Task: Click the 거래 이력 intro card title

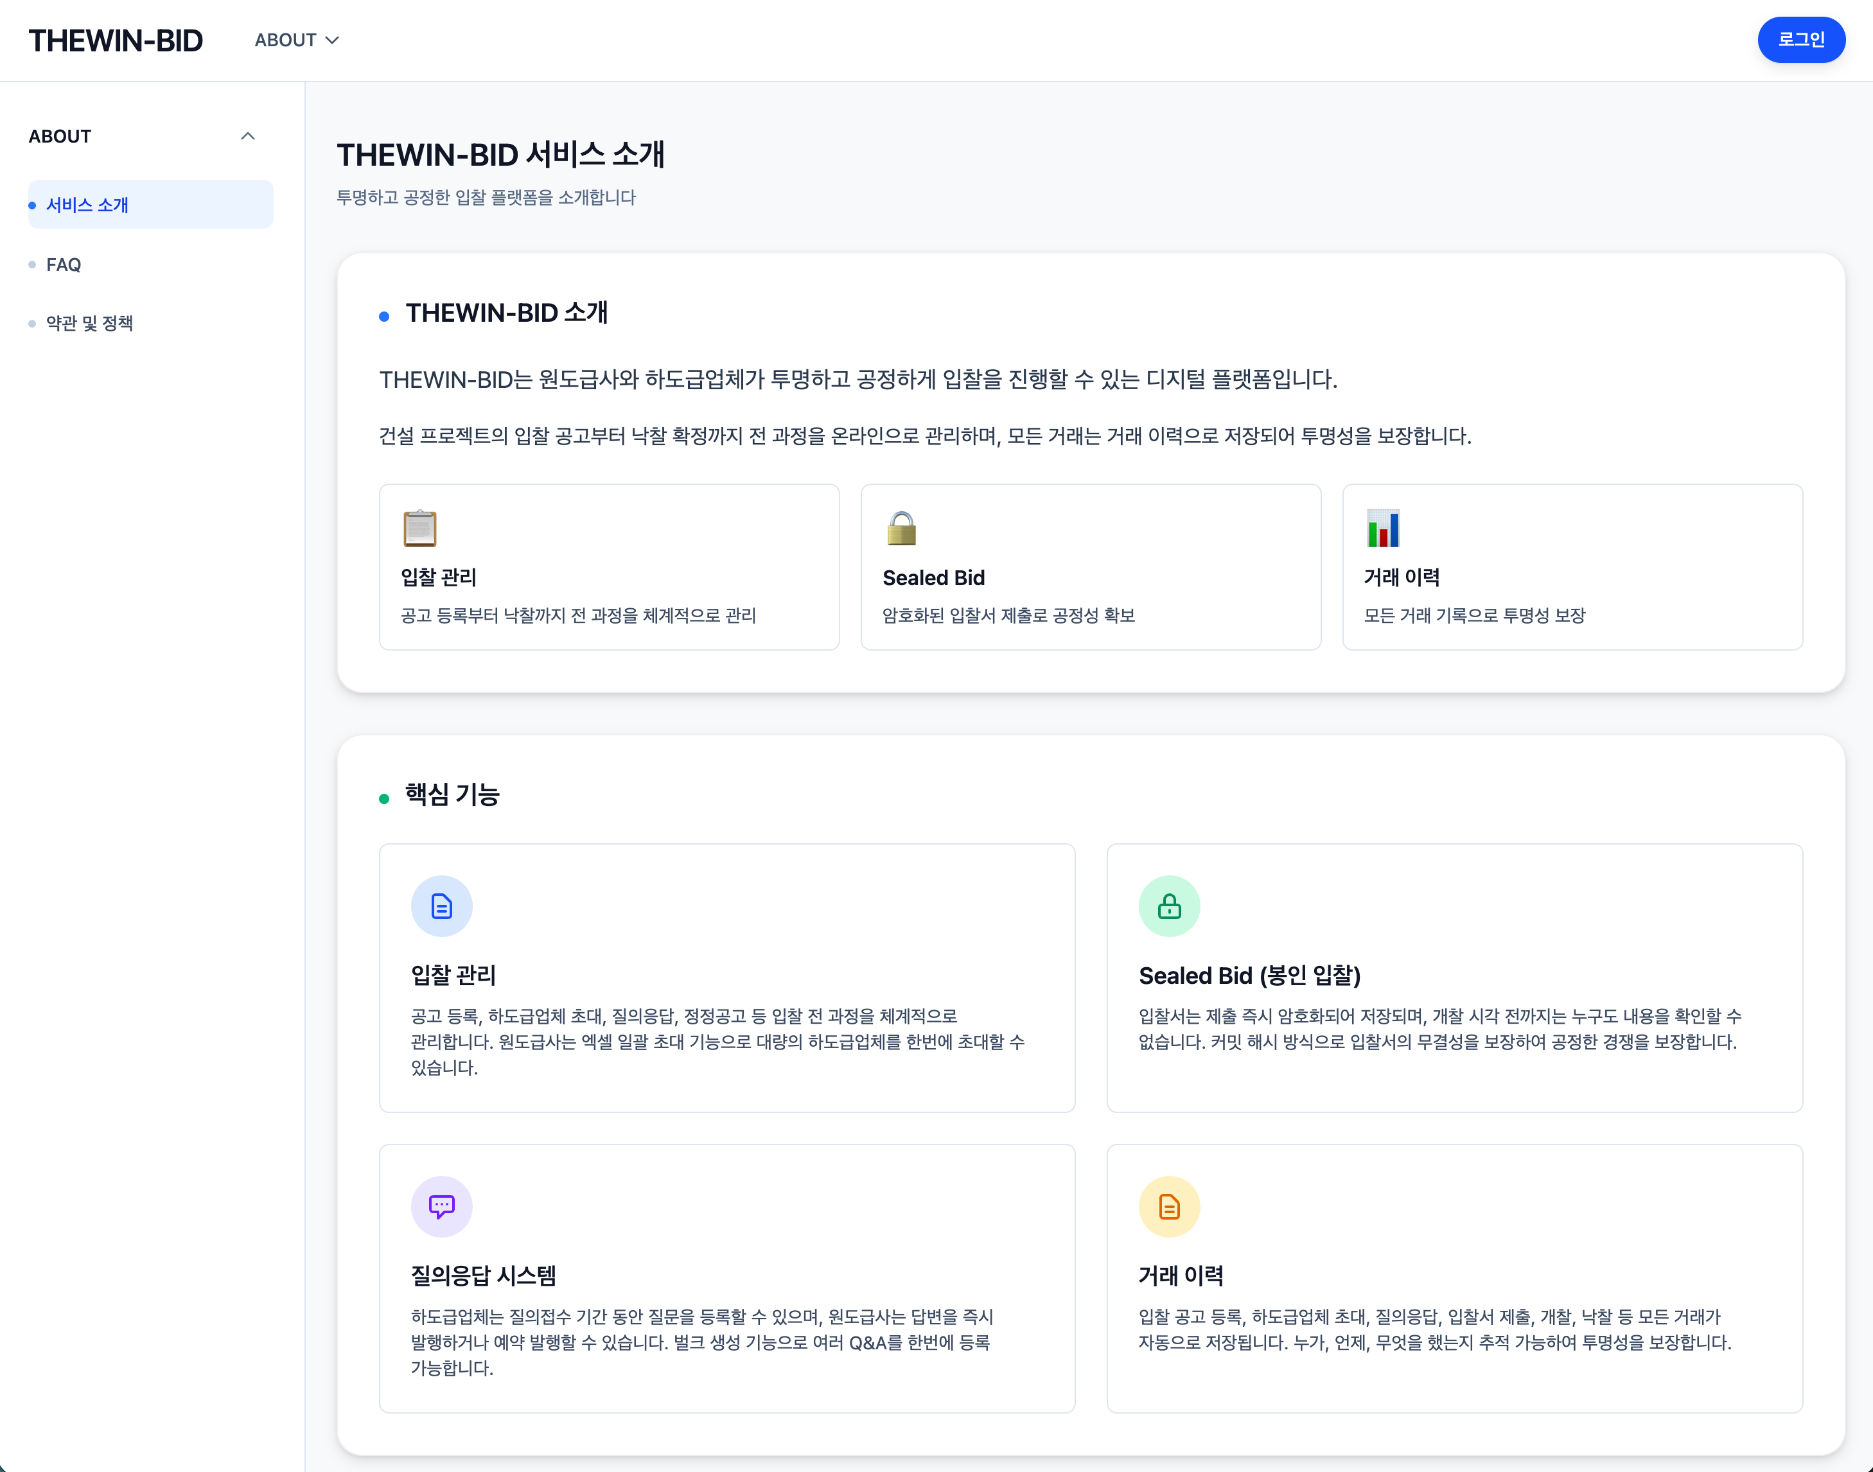Action: click(1402, 577)
